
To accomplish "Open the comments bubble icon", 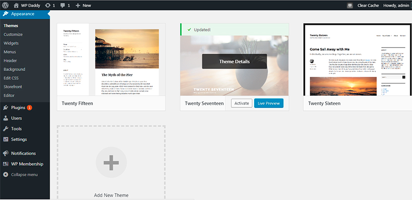I will coord(63,5).
